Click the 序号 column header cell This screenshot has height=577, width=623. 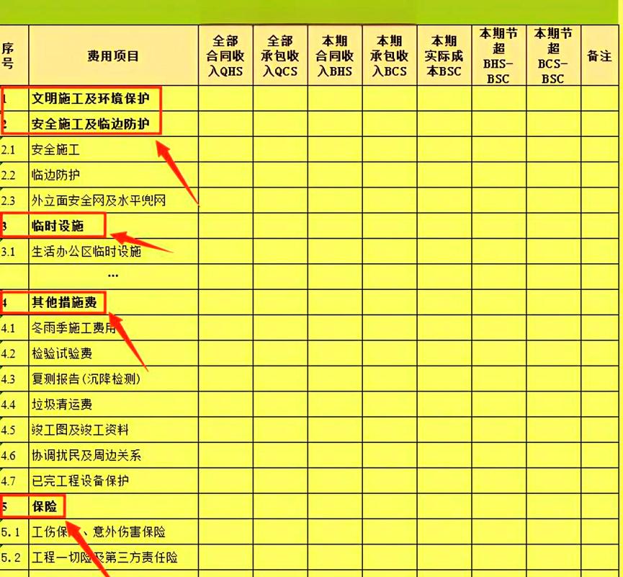tap(14, 56)
